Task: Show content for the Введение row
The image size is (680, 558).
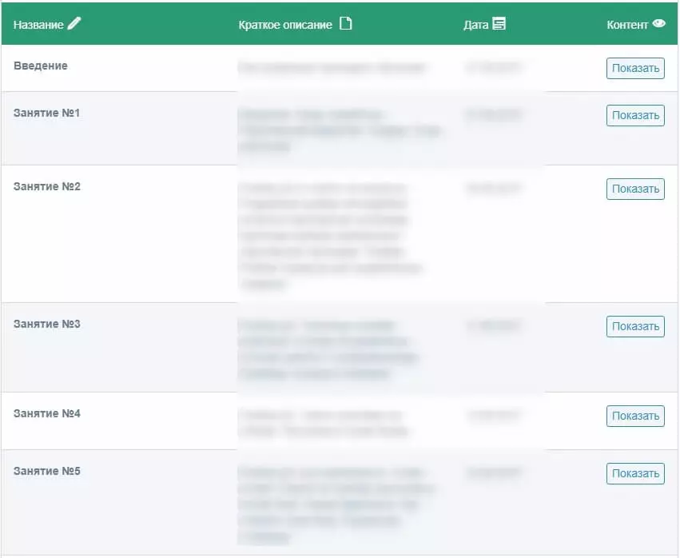Action: click(635, 68)
